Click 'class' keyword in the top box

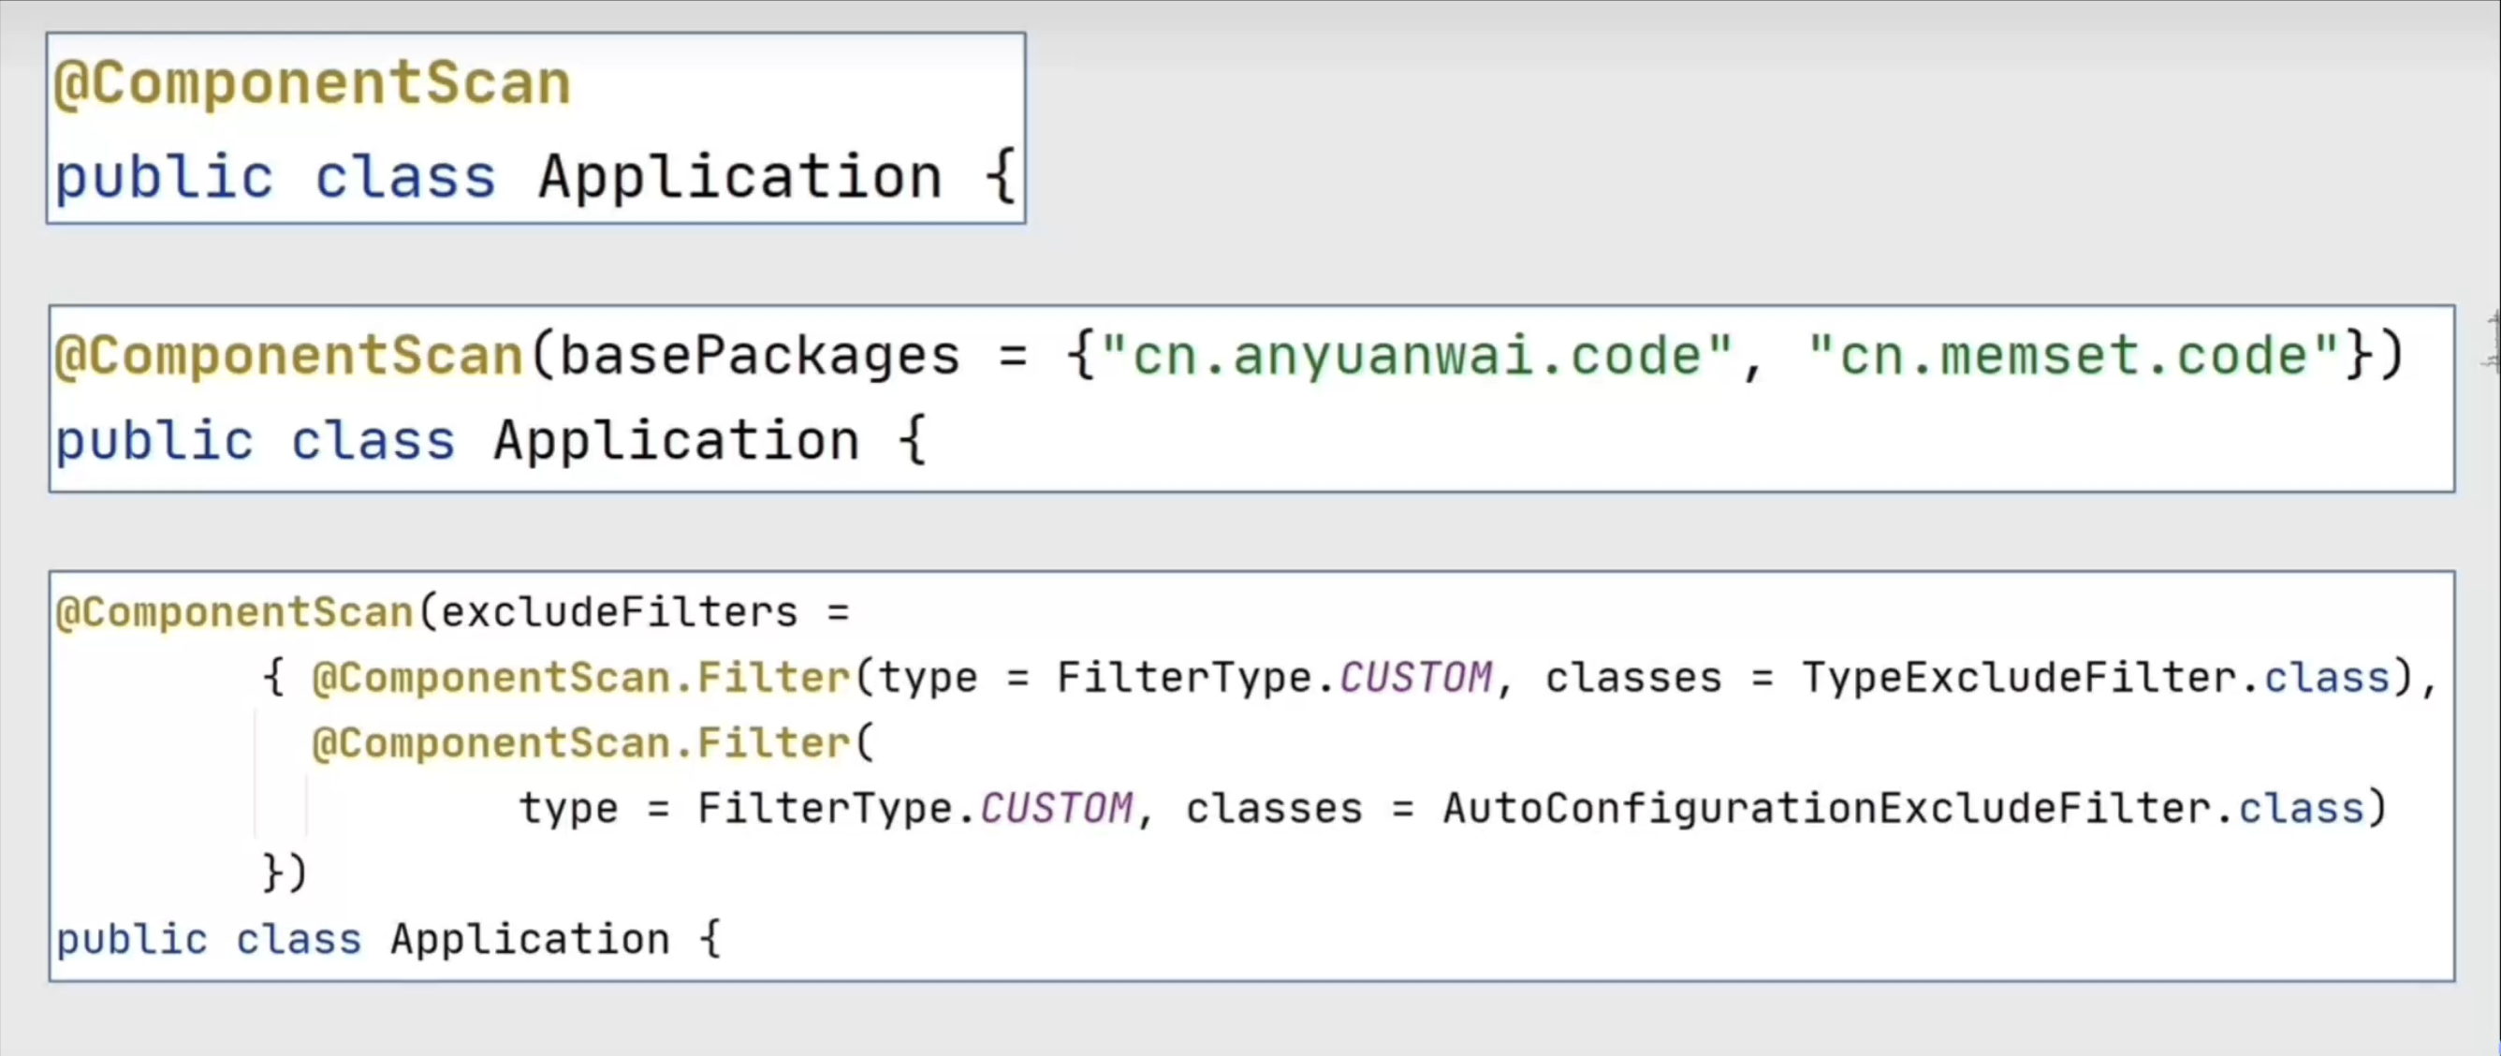(405, 177)
